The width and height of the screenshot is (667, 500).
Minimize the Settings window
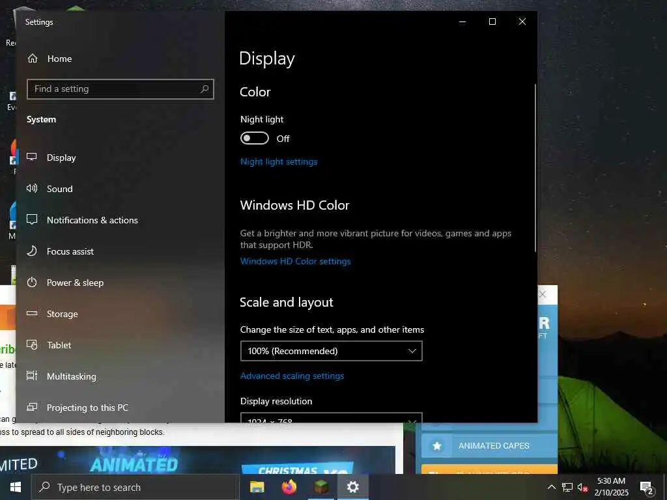[462, 21]
